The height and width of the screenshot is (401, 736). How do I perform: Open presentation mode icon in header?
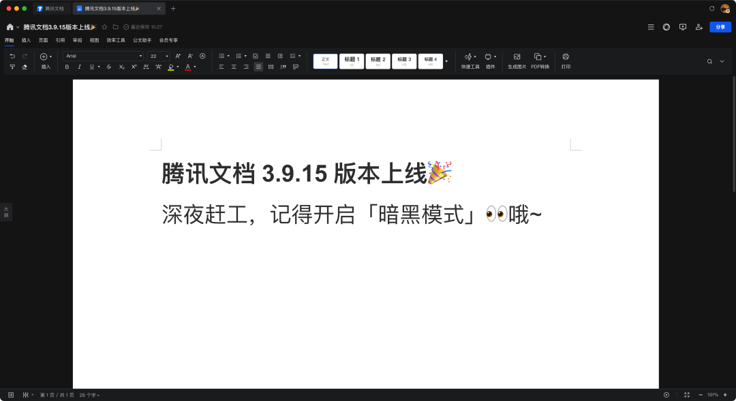tap(682, 27)
